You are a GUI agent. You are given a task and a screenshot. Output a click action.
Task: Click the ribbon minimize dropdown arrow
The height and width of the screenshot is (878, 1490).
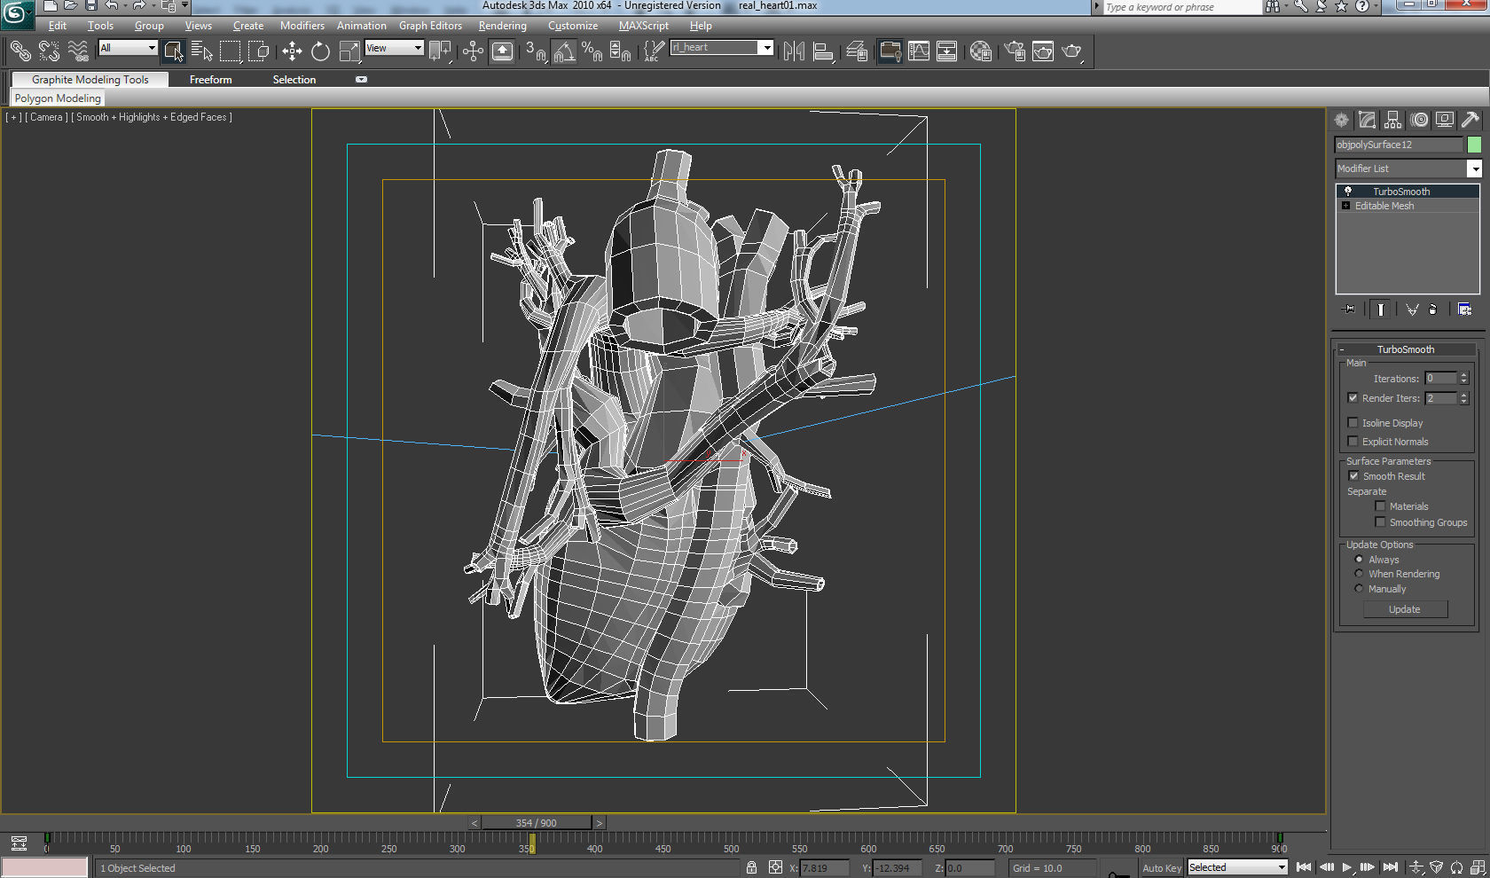point(361,80)
